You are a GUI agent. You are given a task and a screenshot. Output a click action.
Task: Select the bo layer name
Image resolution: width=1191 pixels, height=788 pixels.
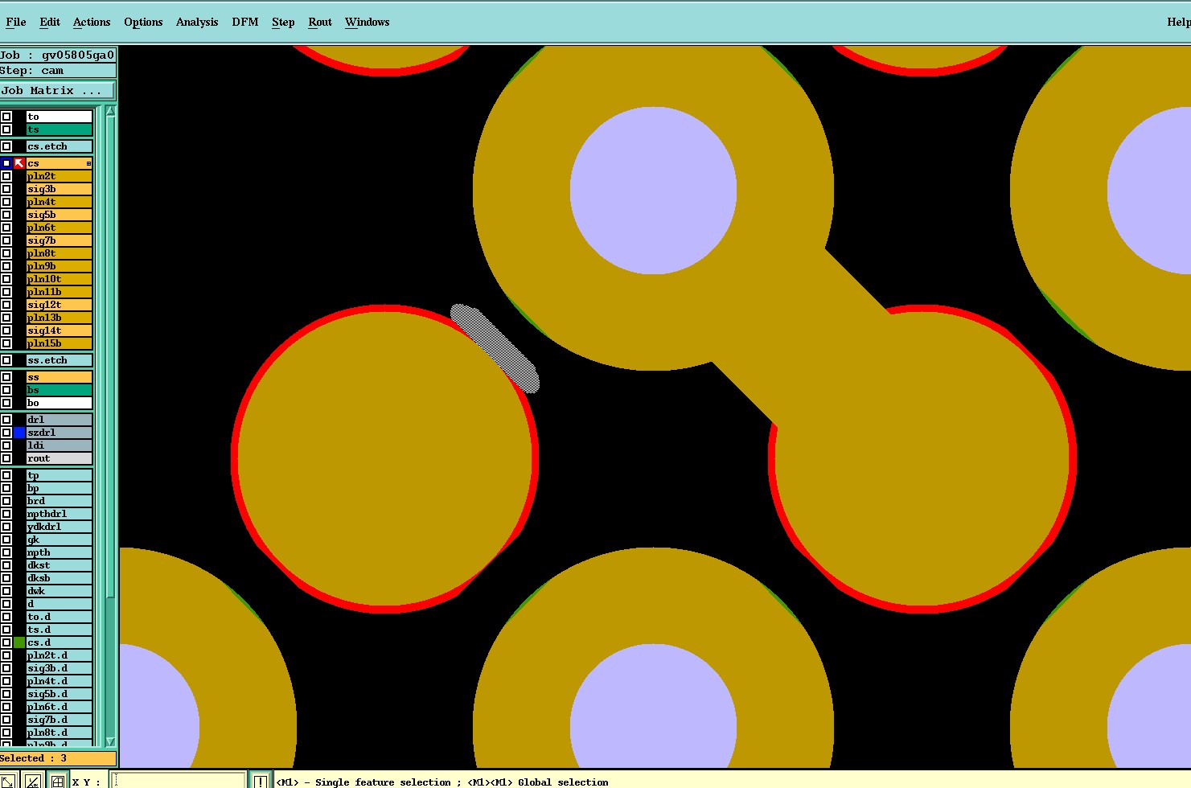(60, 403)
